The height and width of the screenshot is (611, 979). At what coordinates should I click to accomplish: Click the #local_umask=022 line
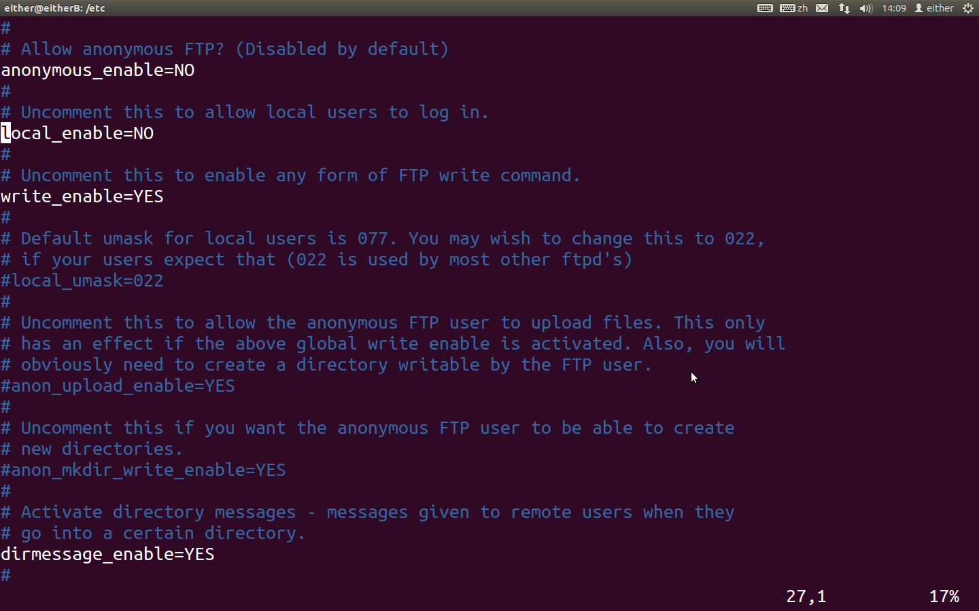point(82,281)
